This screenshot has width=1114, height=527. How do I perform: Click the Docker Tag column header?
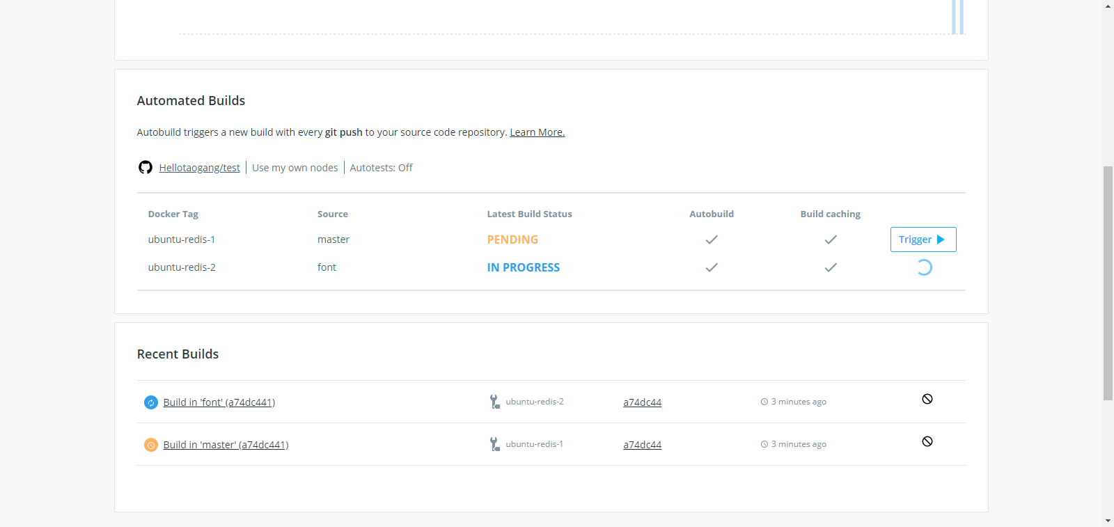click(x=173, y=214)
